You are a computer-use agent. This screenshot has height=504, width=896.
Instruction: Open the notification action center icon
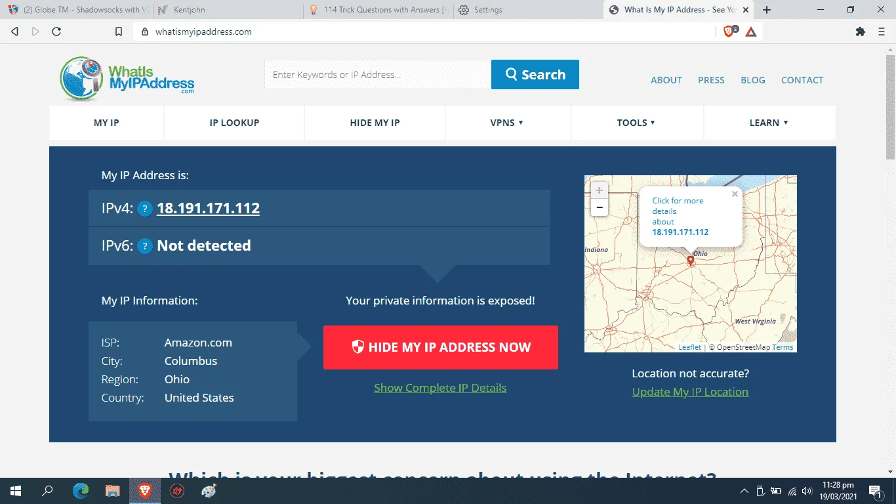[x=875, y=491]
